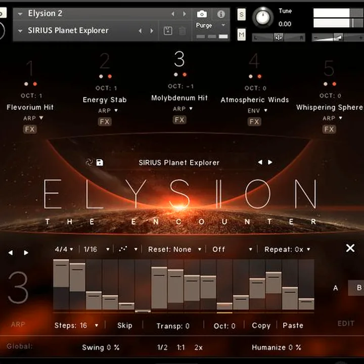The height and width of the screenshot is (364, 364).
Task: Go to previous layer in arp editor
Action: coord(11,253)
